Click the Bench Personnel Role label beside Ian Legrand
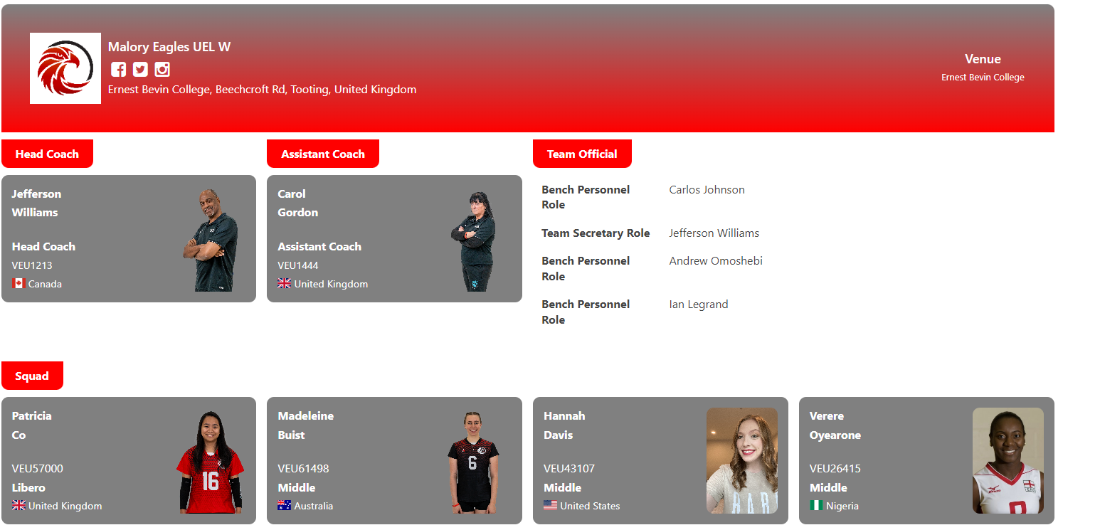This screenshot has height=530, width=1100. click(586, 312)
